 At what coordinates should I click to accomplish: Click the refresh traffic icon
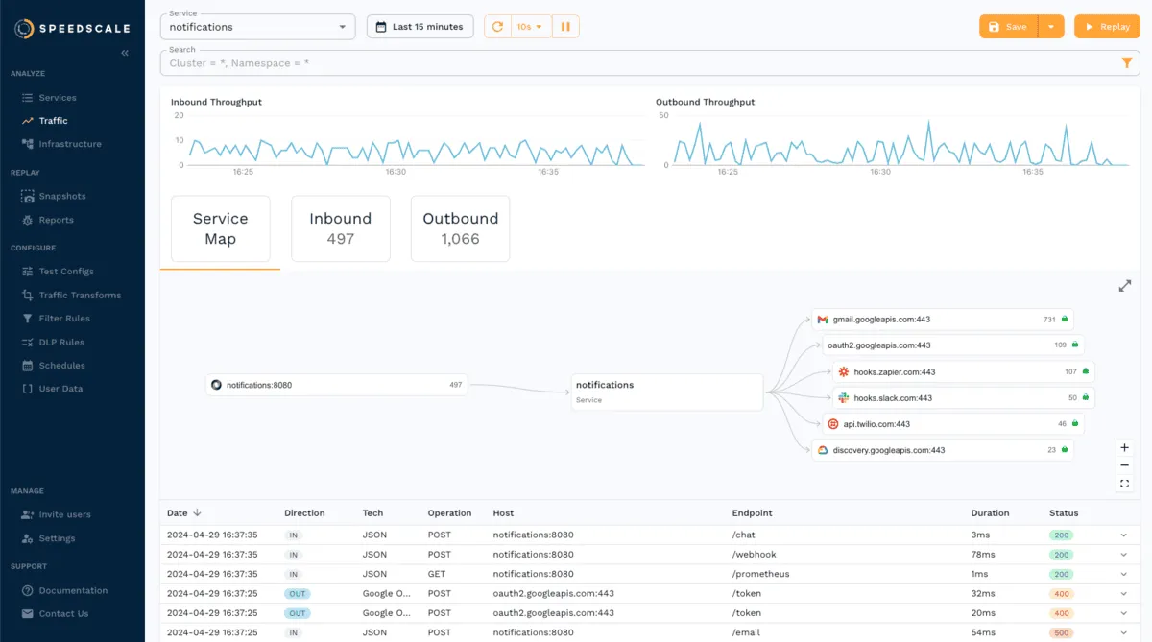(x=496, y=26)
